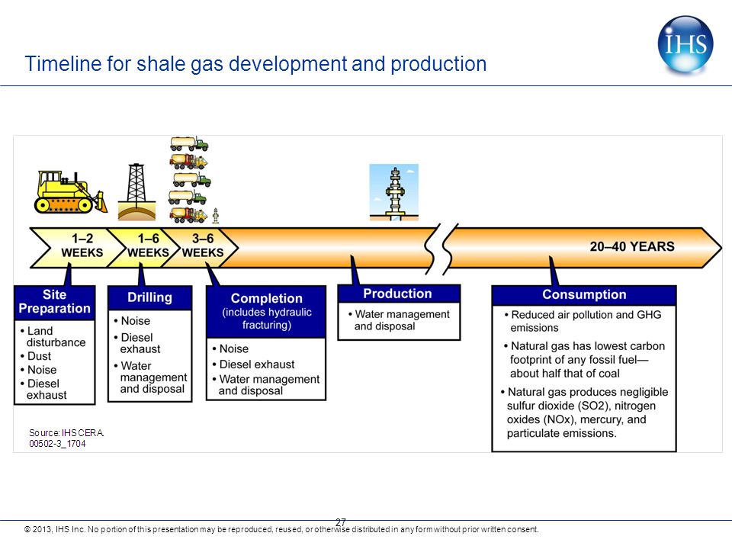
Task: Click the slide title 'Timeline for shale gas development'
Action: 255,64
